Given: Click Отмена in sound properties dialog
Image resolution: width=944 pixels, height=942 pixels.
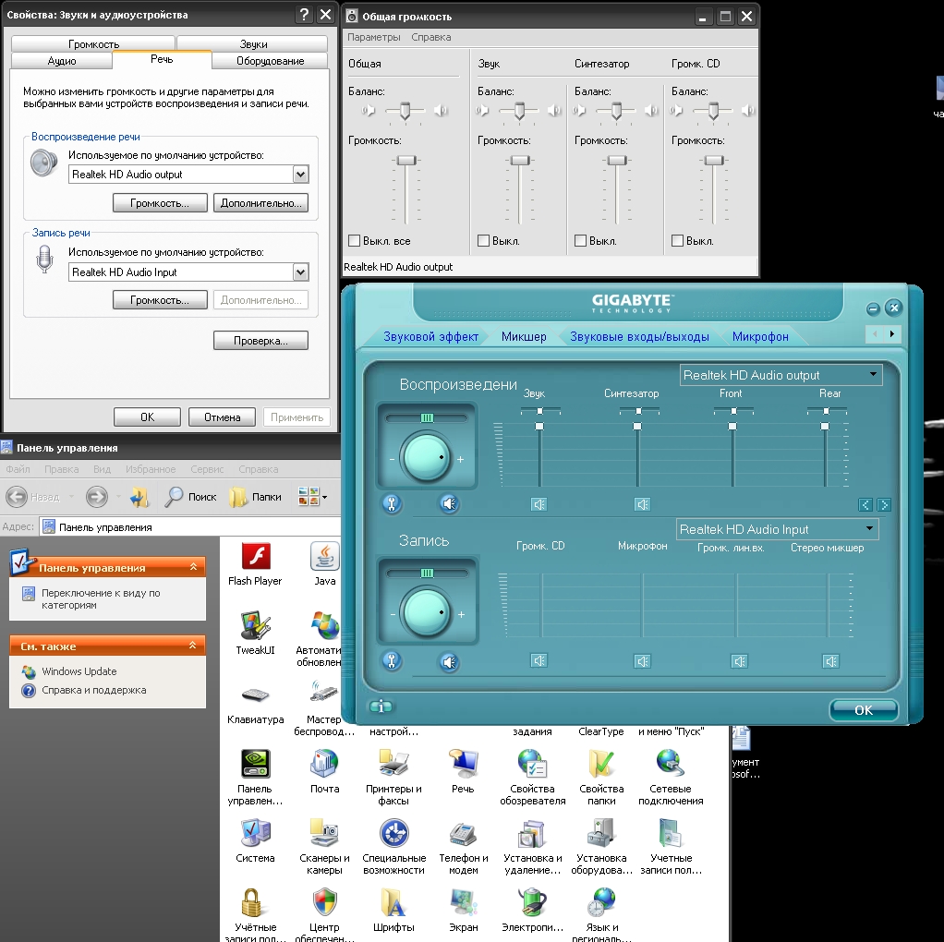Looking at the screenshot, I should [x=222, y=417].
